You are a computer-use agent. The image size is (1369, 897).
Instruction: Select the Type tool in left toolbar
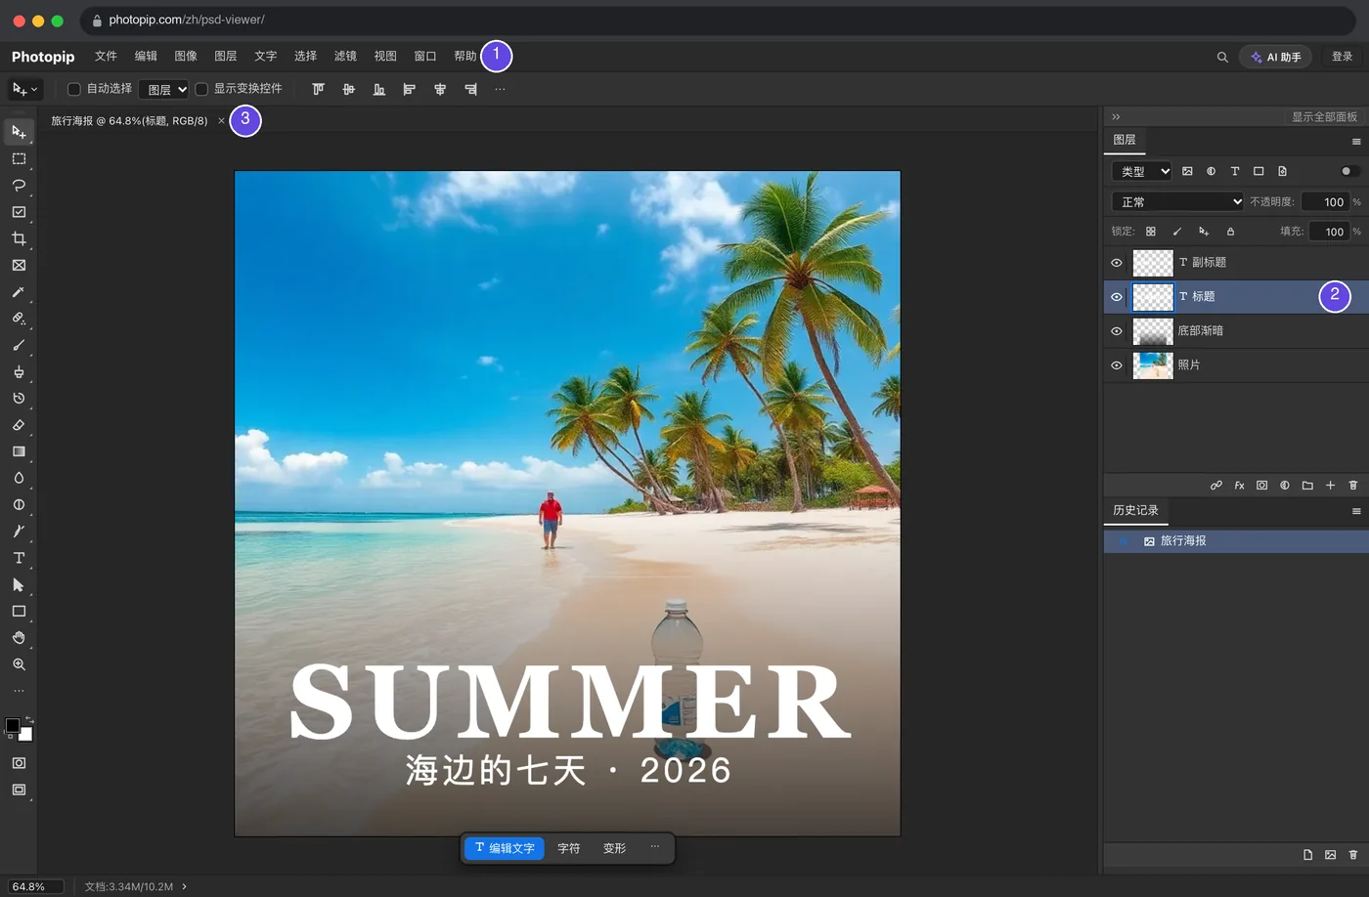(19, 558)
